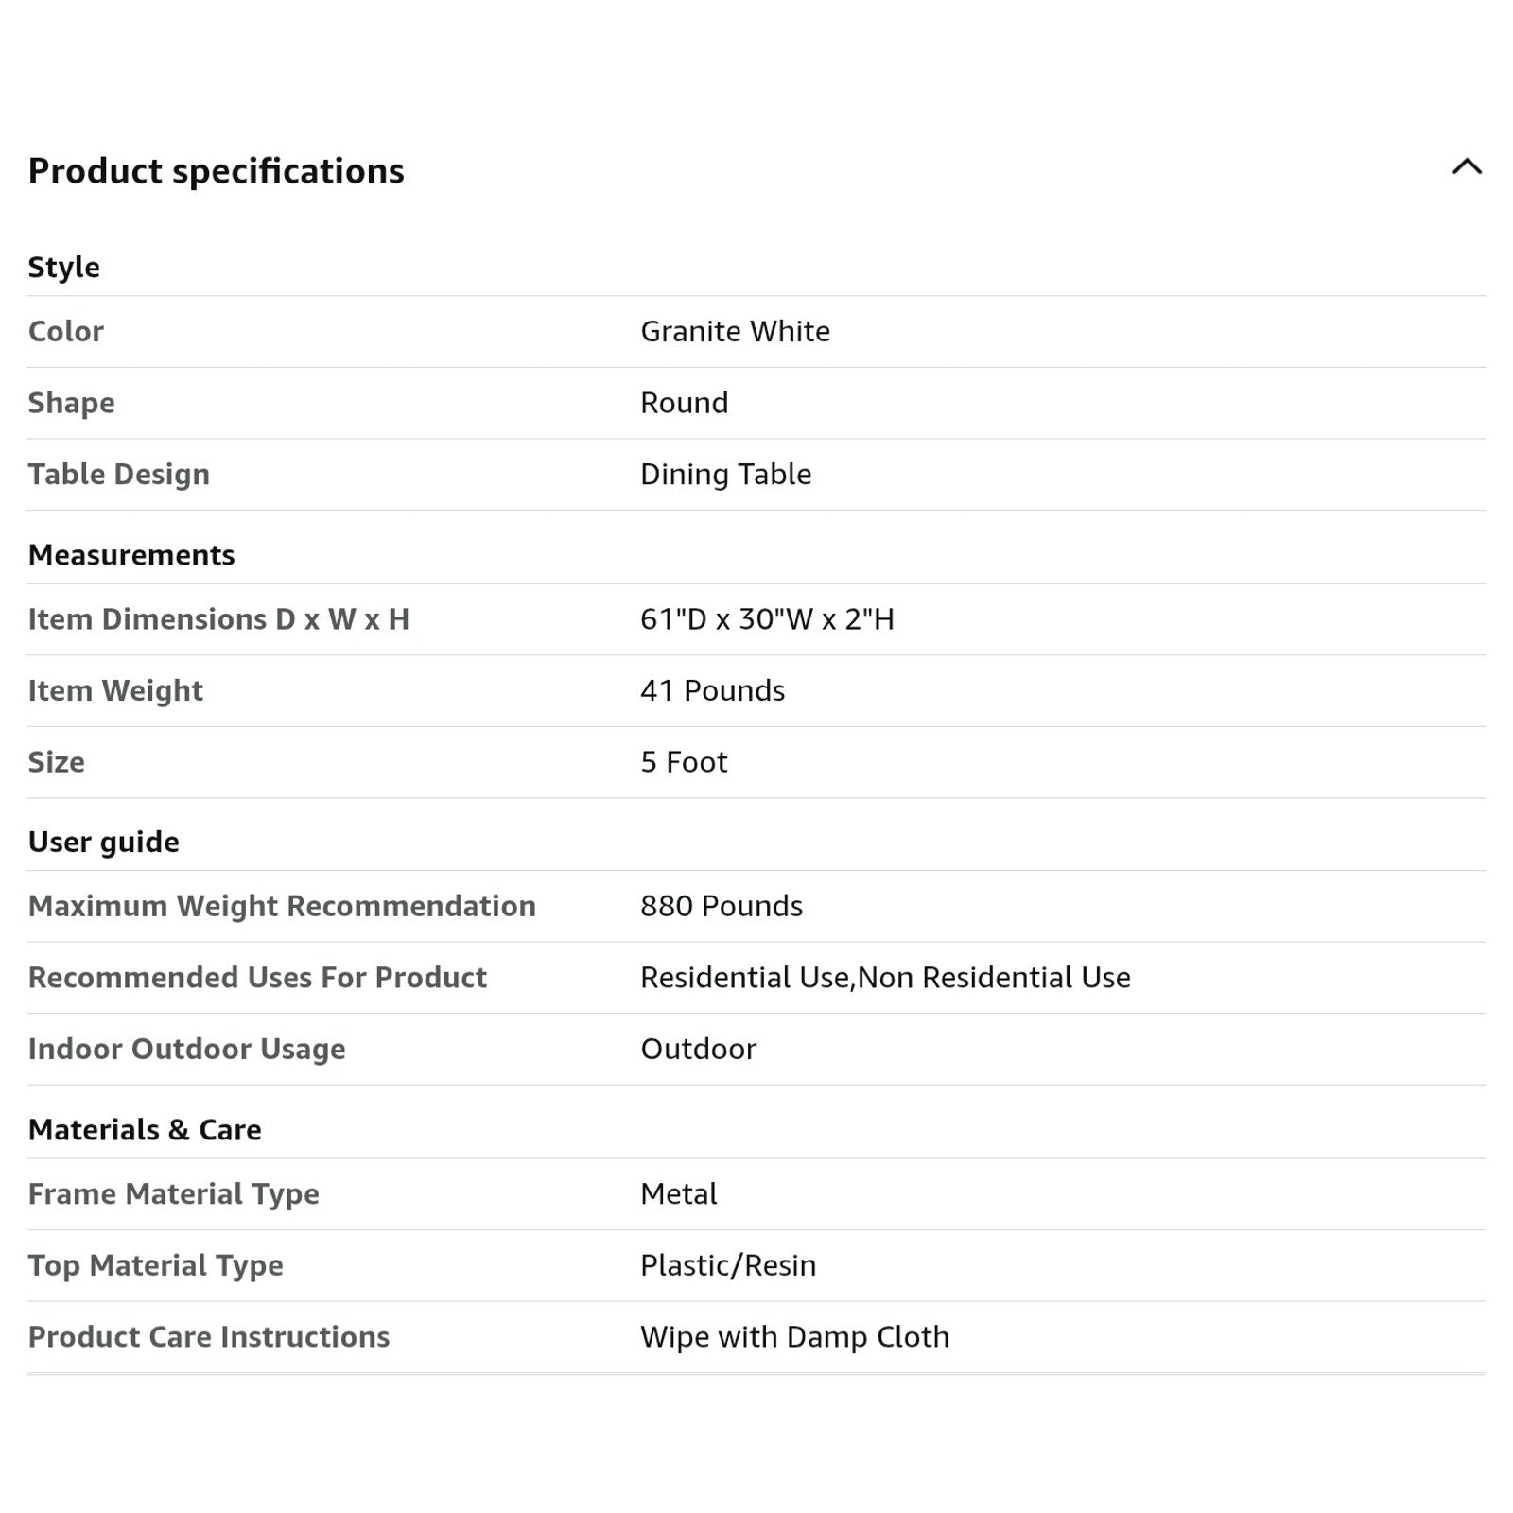The image size is (1513, 1513).
Task: Collapse the Product specifications section chevron
Action: (1466, 168)
